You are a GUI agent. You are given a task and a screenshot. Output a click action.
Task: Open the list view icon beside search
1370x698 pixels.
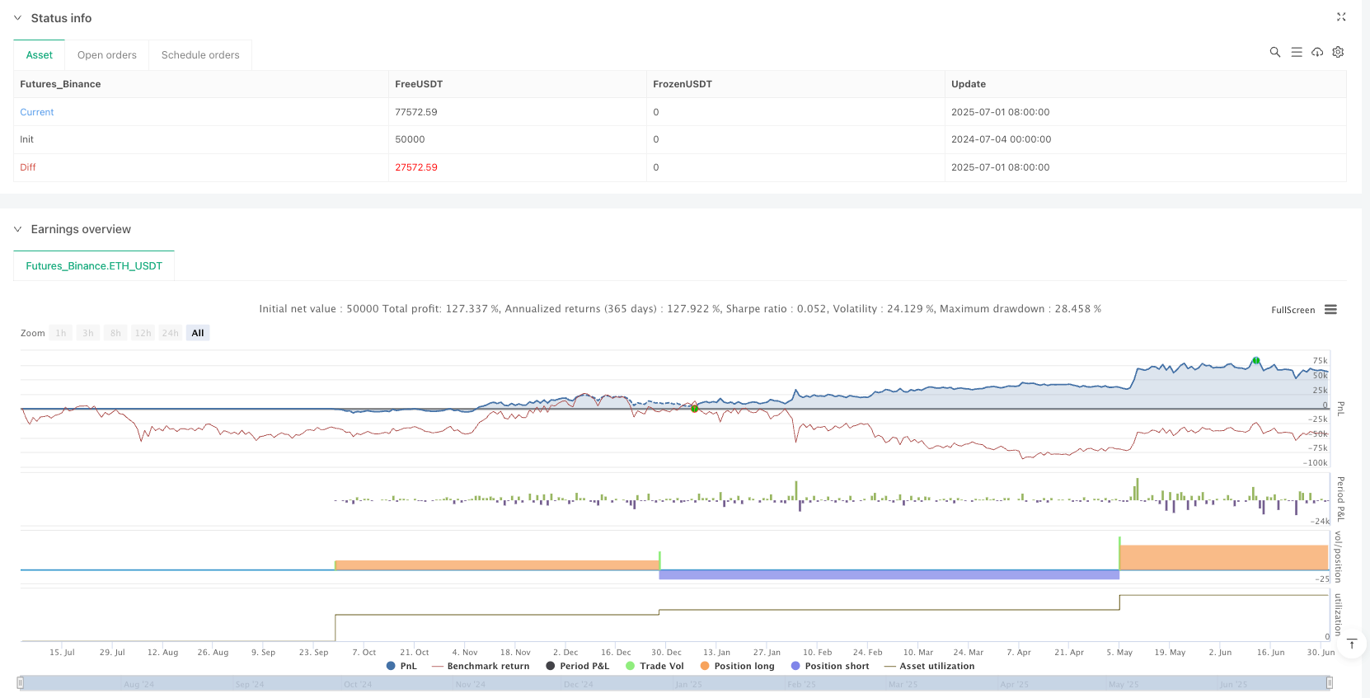point(1296,52)
